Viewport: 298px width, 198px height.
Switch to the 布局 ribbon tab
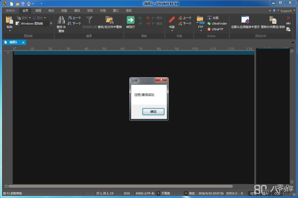pos(103,11)
